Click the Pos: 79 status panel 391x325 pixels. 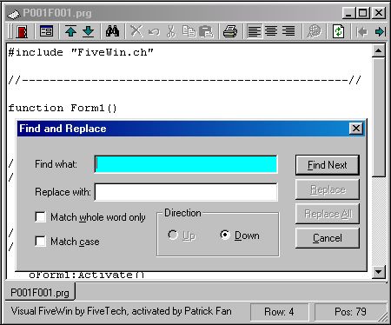click(350, 312)
